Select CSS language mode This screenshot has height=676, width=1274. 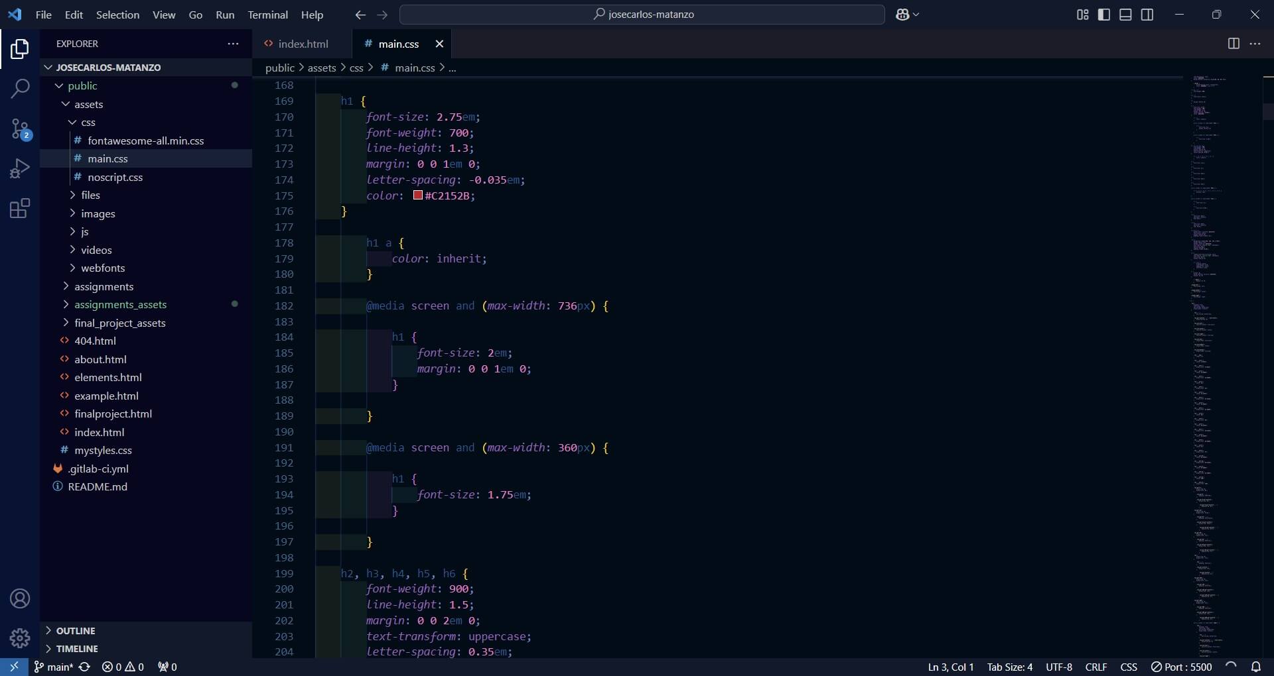[1129, 667]
